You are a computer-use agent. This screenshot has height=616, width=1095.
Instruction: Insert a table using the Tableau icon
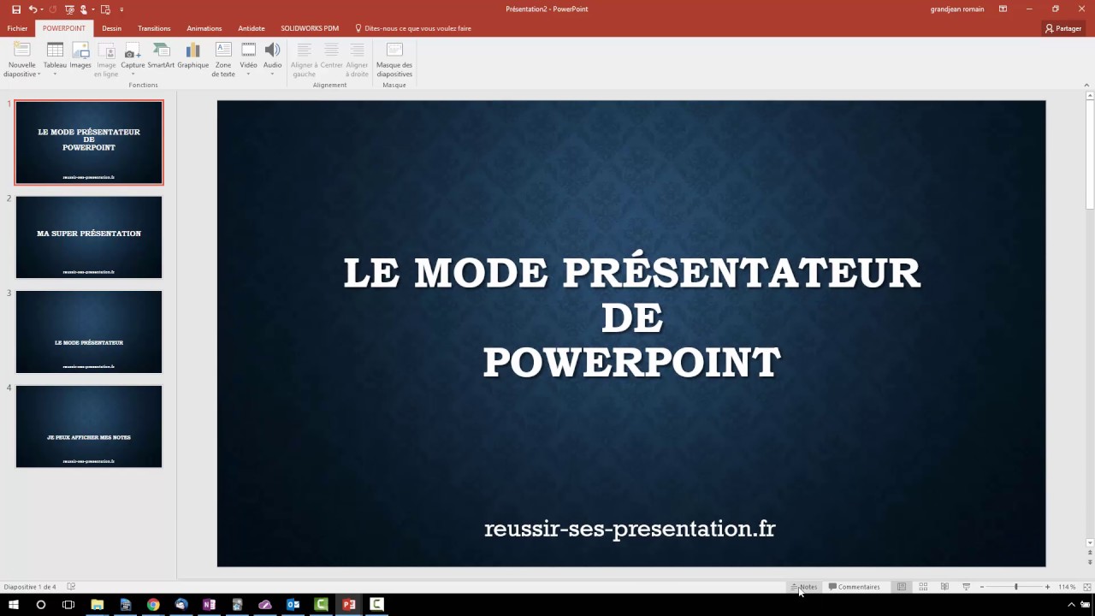pos(55,50)
